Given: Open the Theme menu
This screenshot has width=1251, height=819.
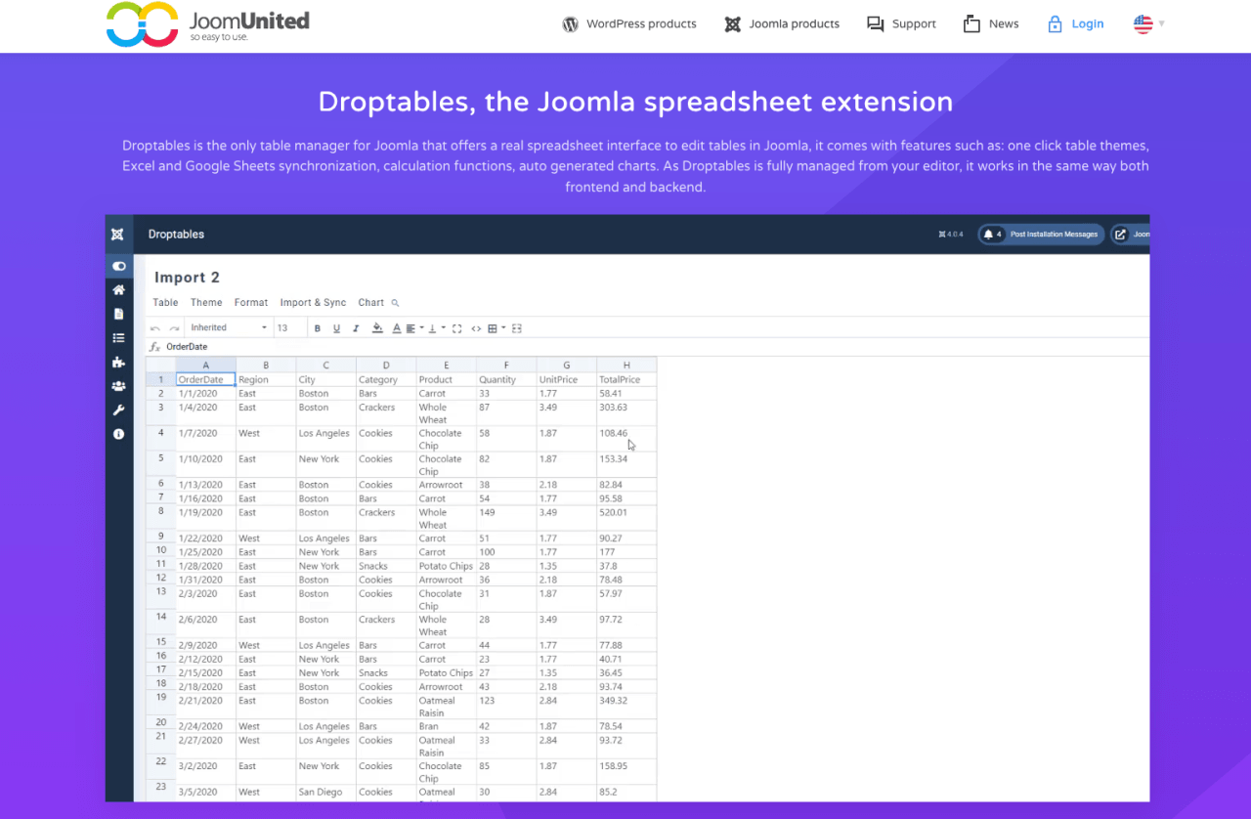Looking at the screenshot, I should click(x=206, y=303).
